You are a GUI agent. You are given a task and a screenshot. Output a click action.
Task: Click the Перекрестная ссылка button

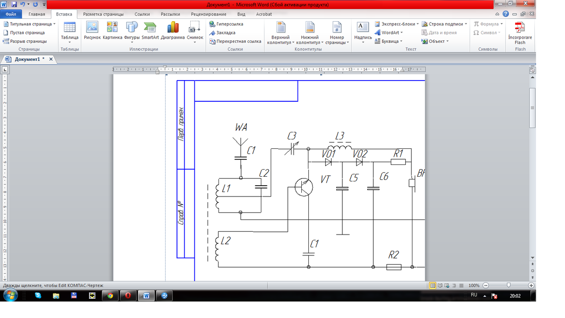tap(235, 41)
